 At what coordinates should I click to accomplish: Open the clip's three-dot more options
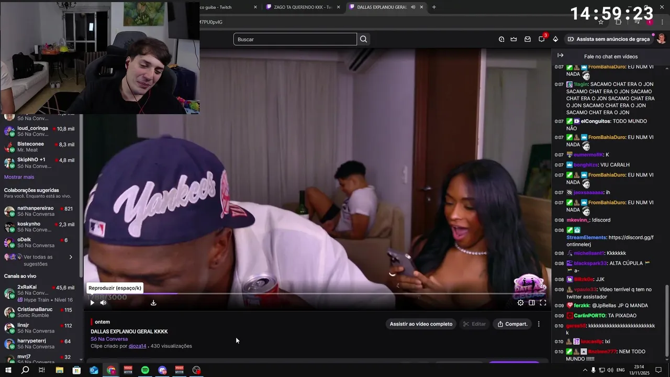pyautogui.click(x=539, y=324)
